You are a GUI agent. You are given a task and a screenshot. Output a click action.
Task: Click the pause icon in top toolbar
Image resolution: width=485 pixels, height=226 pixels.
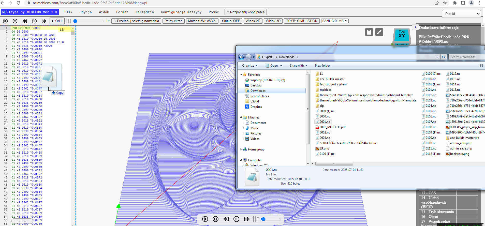pyautogui.click(x=34, y=21)
